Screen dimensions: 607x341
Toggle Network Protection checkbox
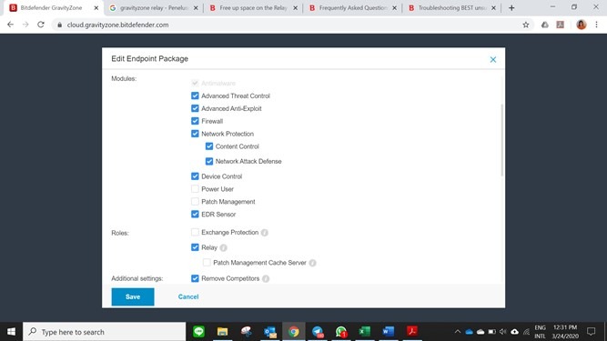(x=195, y=134)
